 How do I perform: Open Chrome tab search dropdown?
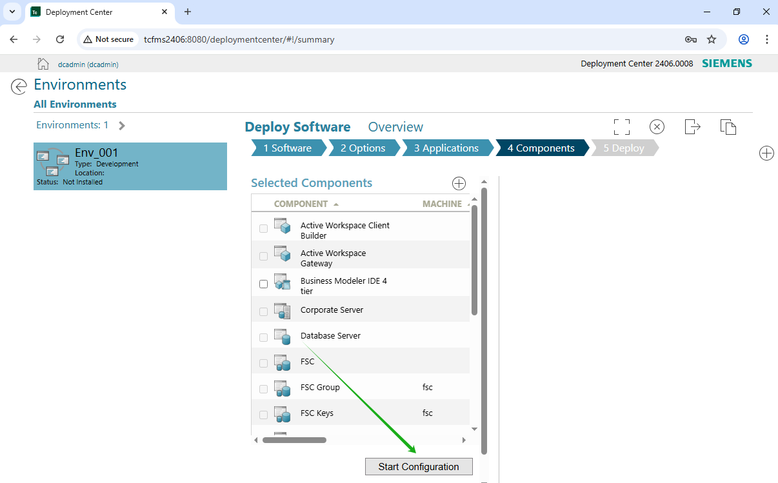12,12
